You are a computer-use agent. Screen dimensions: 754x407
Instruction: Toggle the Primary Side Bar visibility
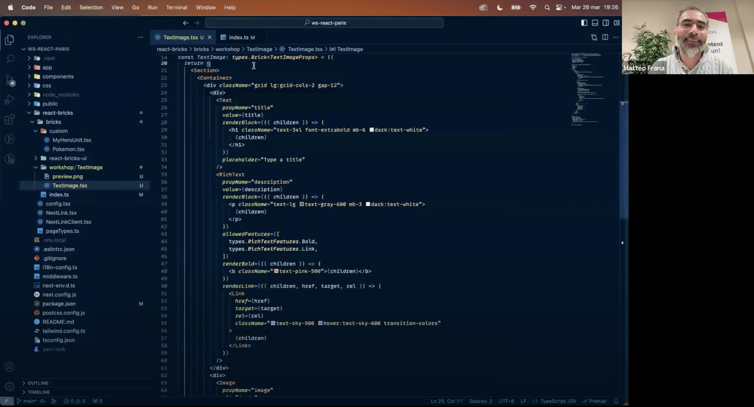[x=584, y=23]
